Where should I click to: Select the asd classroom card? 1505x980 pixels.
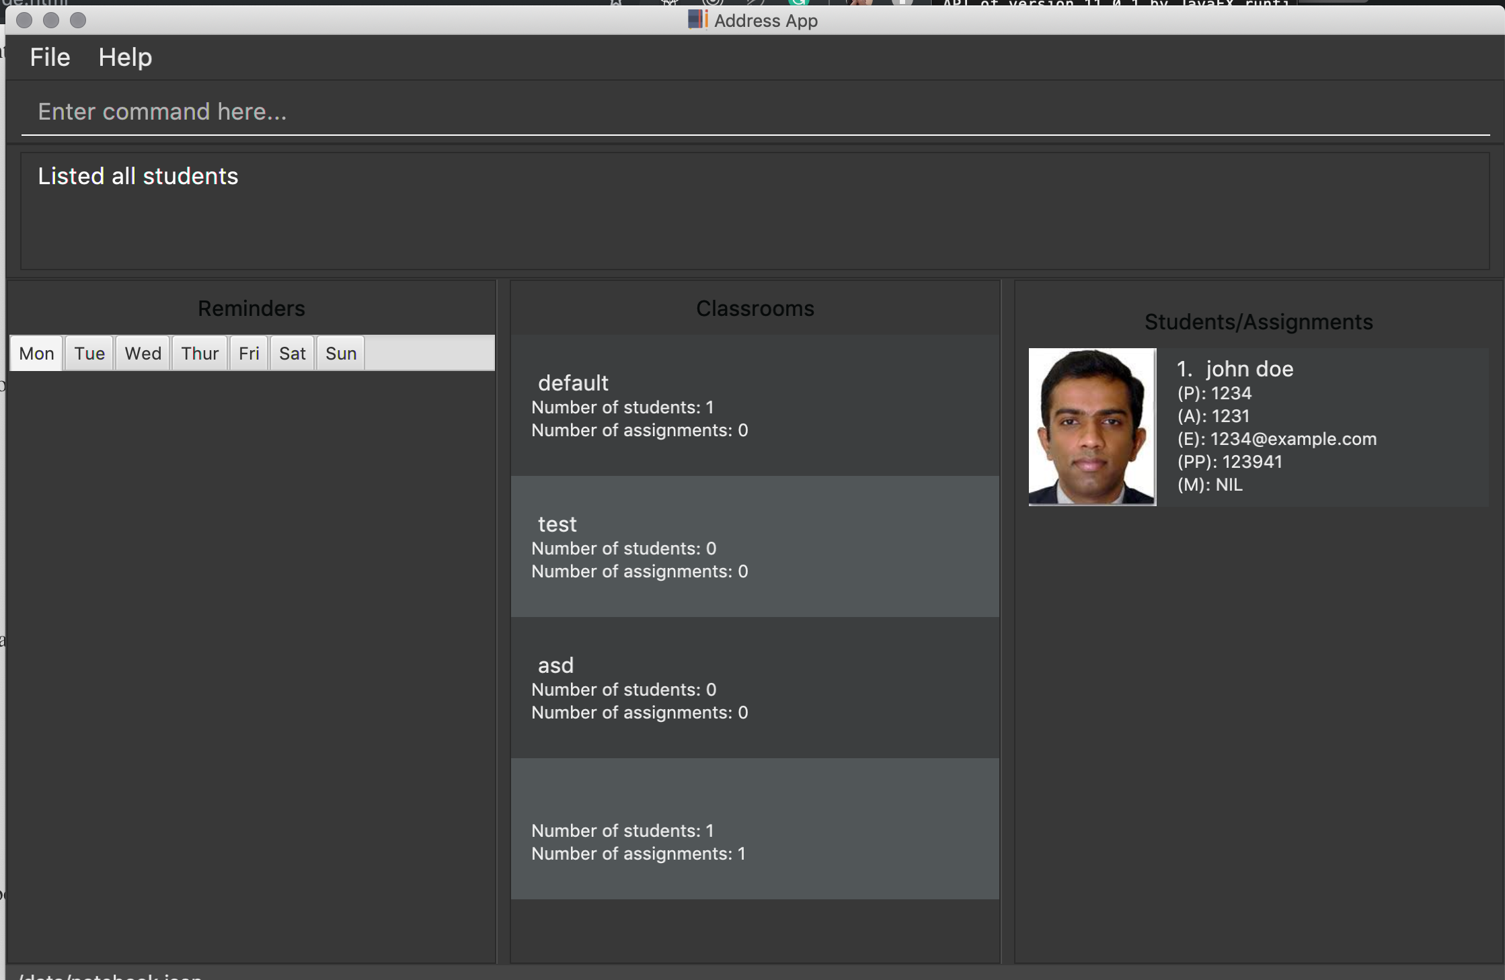[x=755, y=688]
